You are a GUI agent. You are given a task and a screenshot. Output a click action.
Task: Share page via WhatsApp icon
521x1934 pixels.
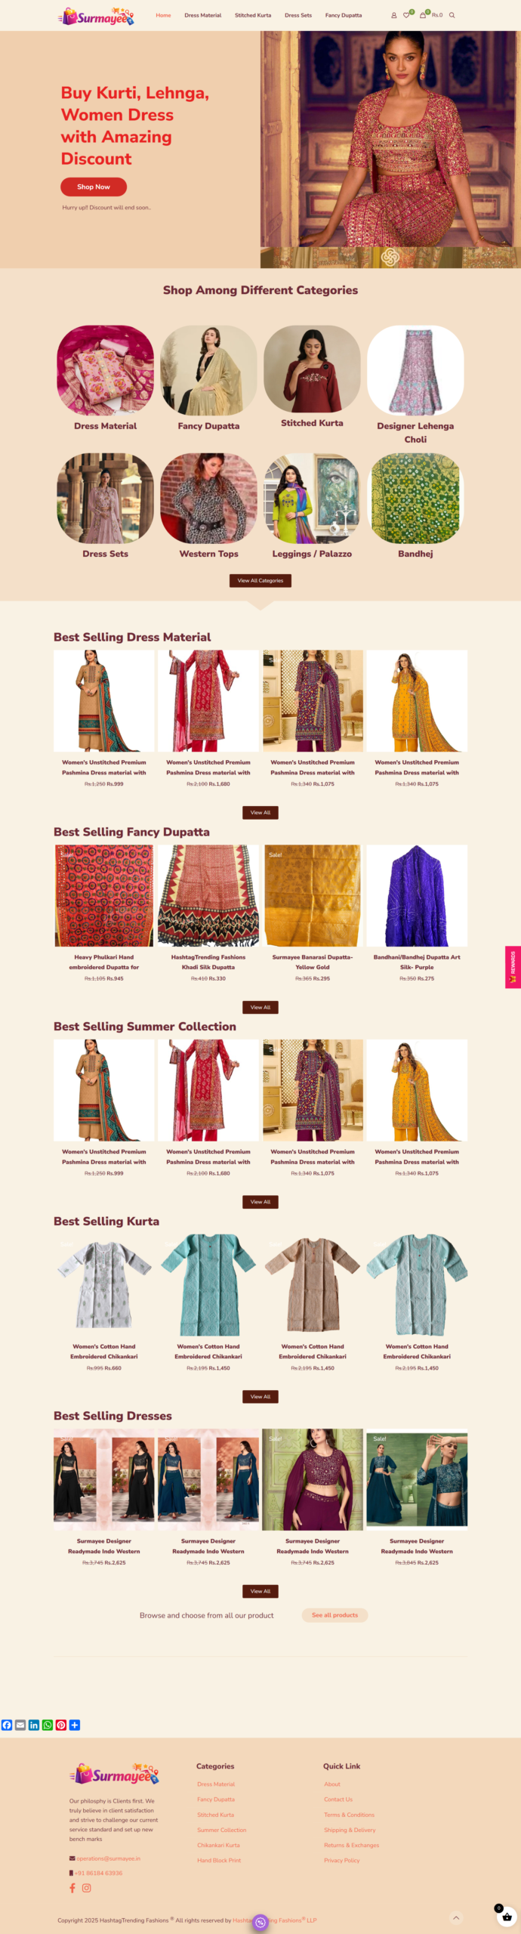tap(48, 1725)
